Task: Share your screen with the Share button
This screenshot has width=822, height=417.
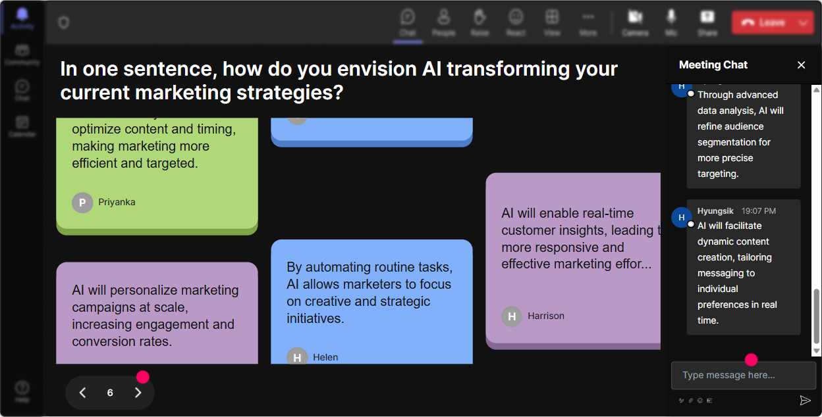Action: click(x=707, y=22)
